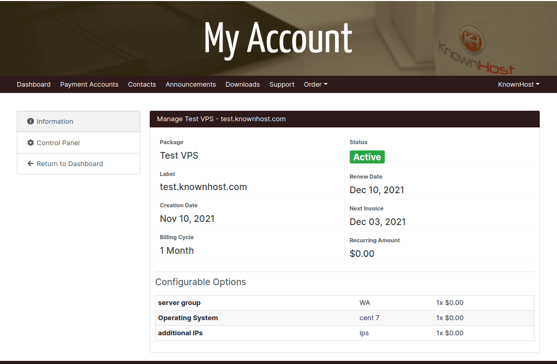This screenshot has height=364, width=557.
Task: Open the Downloads section
Action: click(x=242, y=85)
